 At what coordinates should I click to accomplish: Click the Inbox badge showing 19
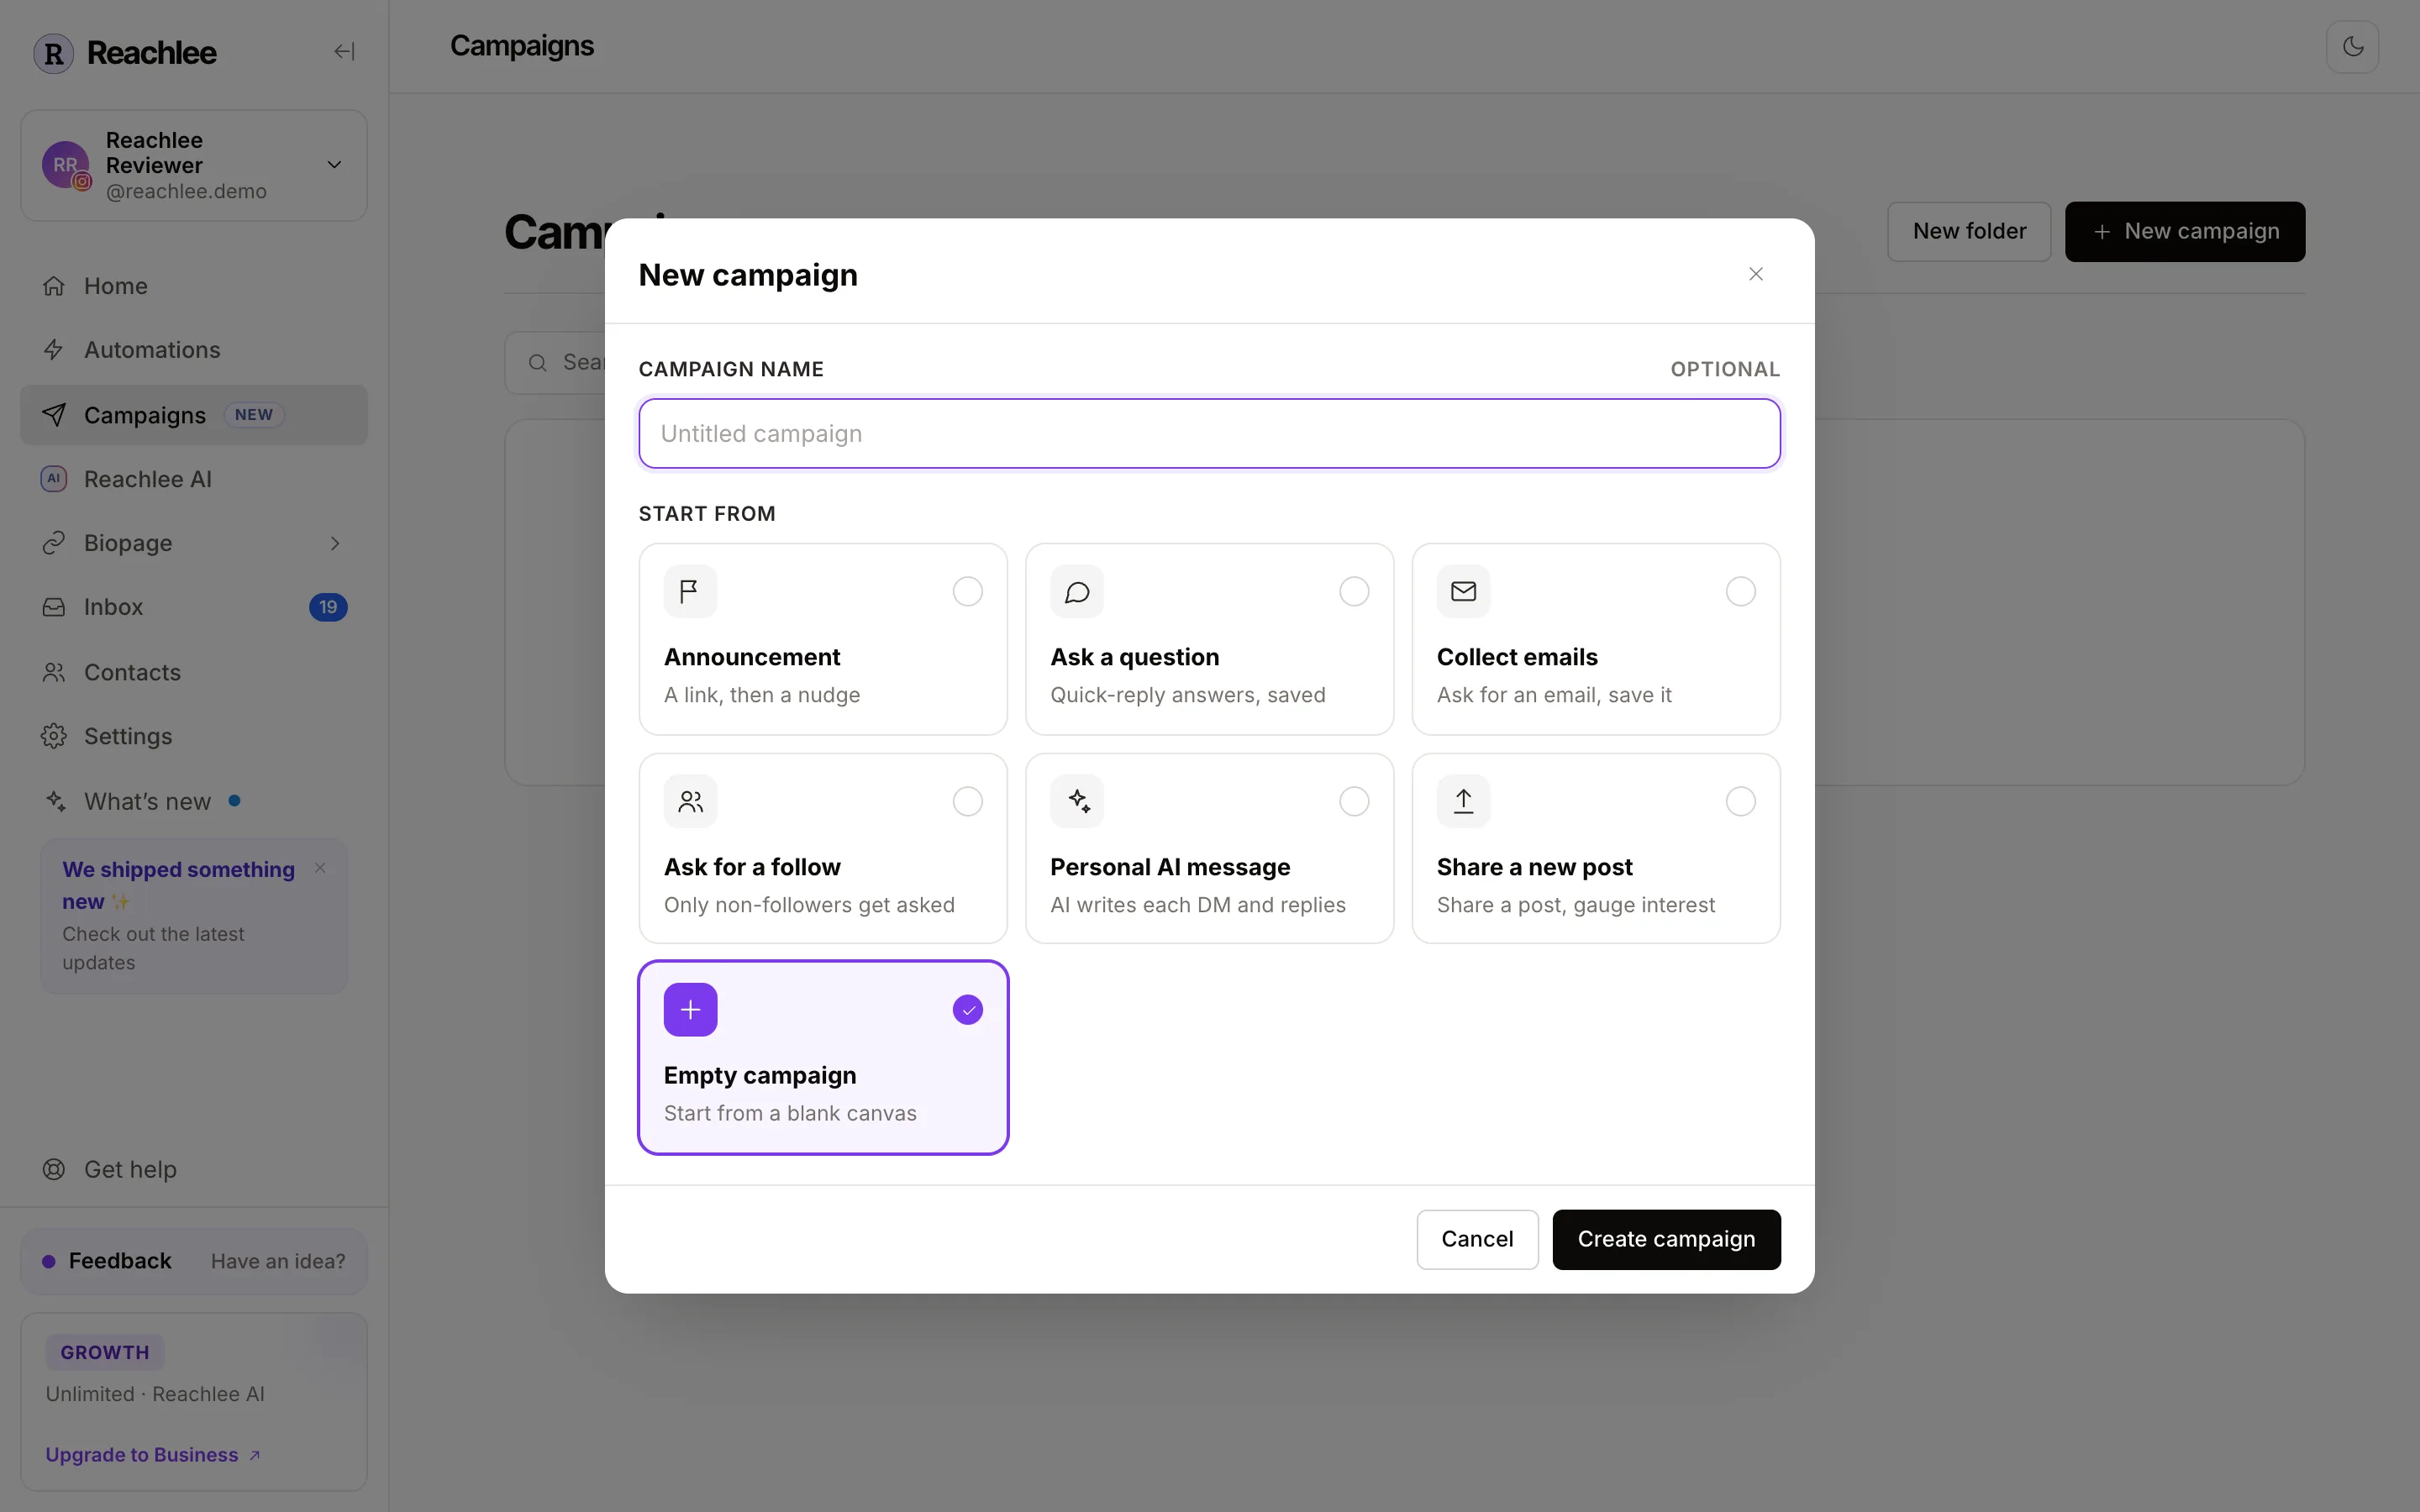tap(328, 607)
